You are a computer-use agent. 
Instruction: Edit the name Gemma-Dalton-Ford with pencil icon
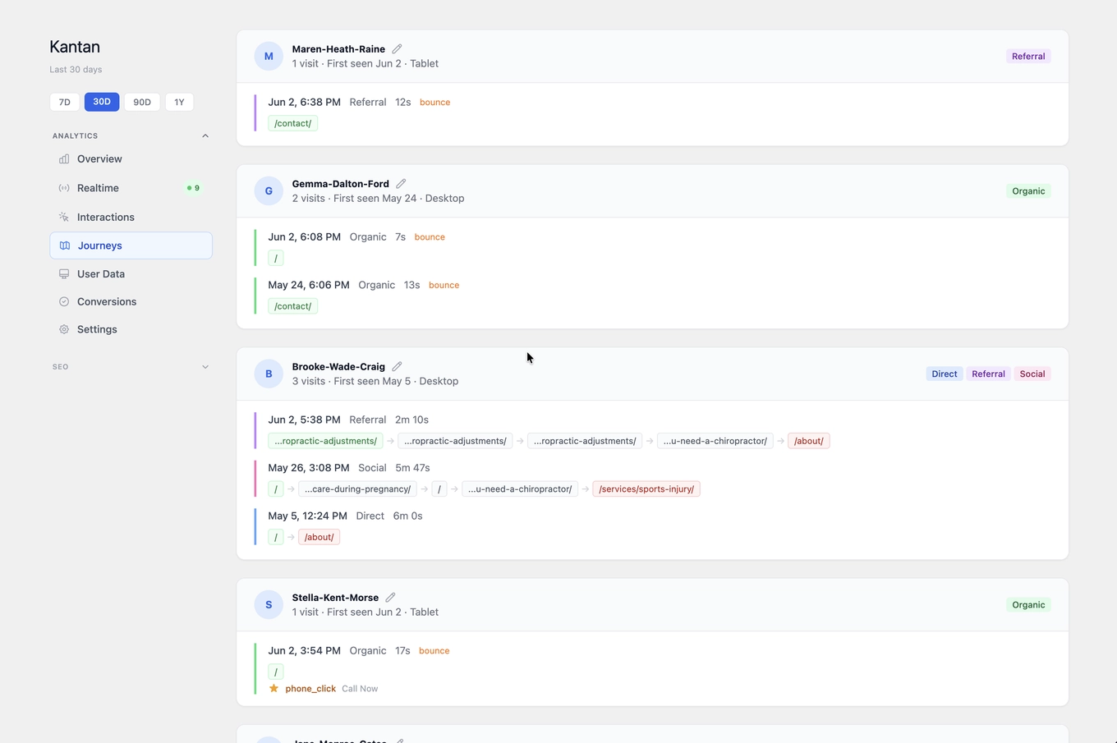[401, 183]
